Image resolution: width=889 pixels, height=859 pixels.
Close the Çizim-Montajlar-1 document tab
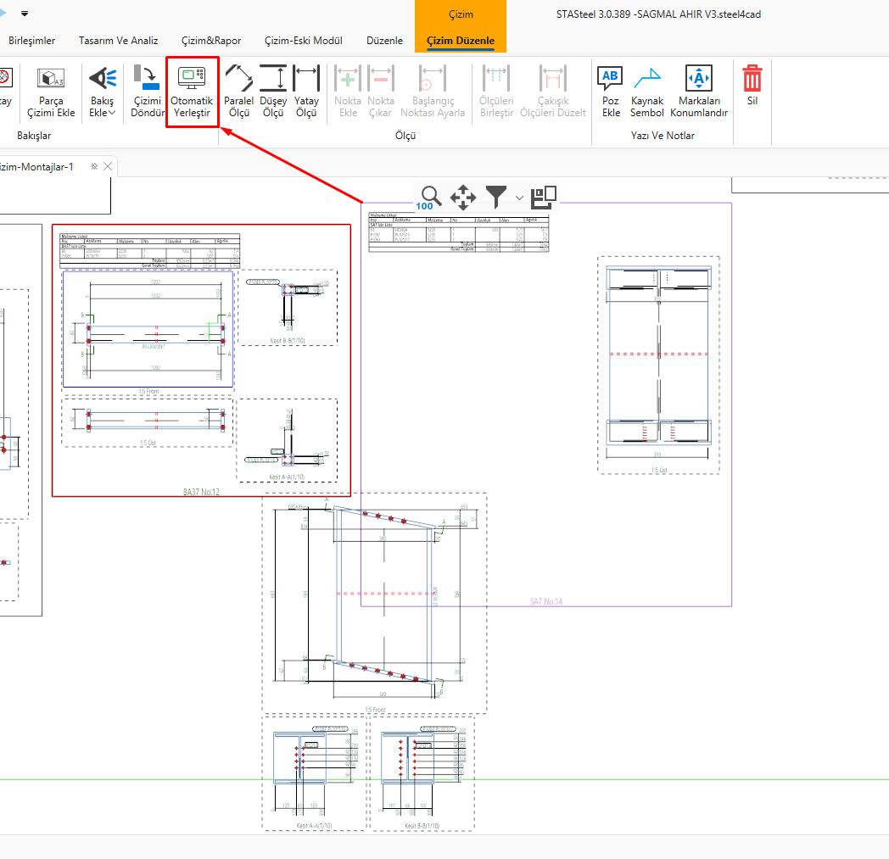(x=108, y=167)
